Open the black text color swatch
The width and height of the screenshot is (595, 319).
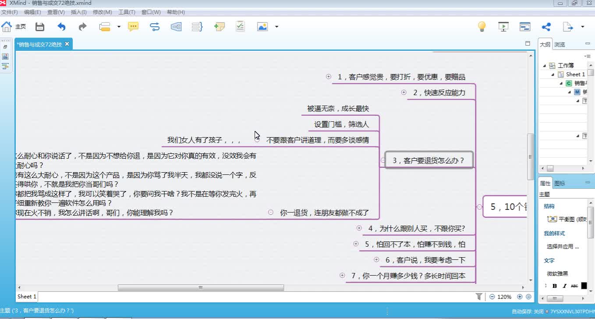[584, 286]
